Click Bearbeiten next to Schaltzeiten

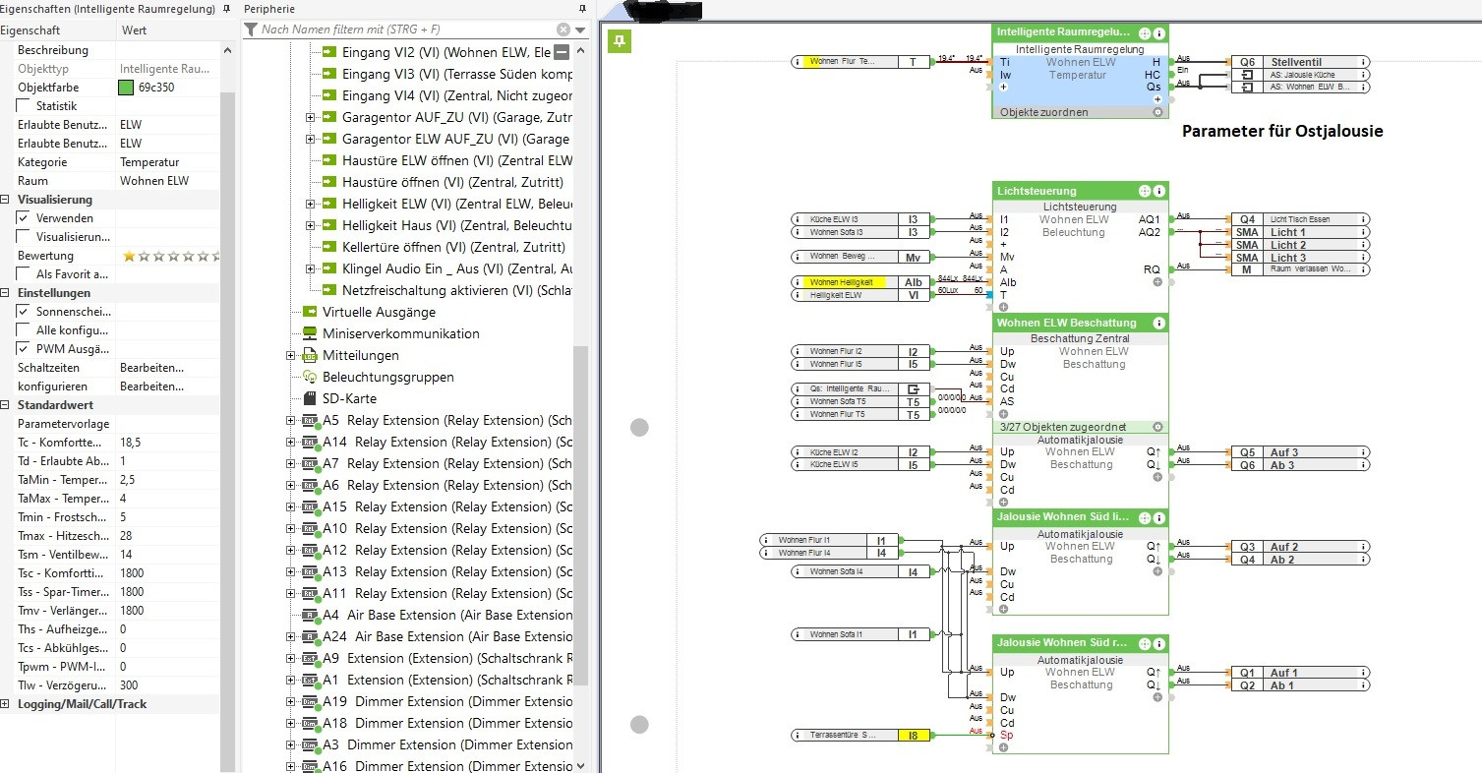[150, 368]
